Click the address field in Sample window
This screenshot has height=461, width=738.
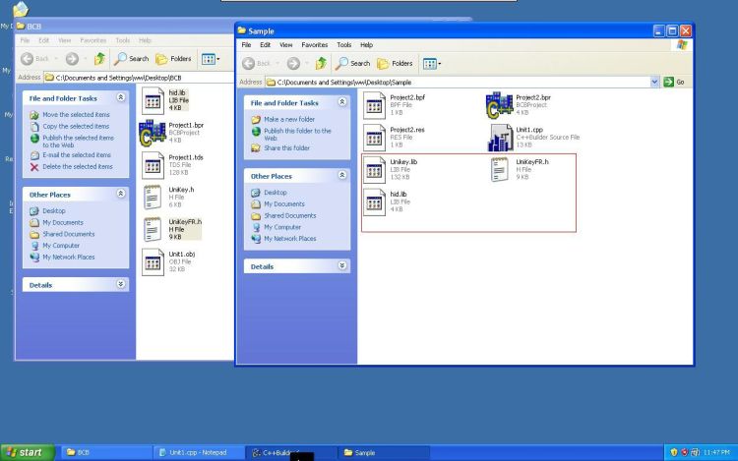458,82
